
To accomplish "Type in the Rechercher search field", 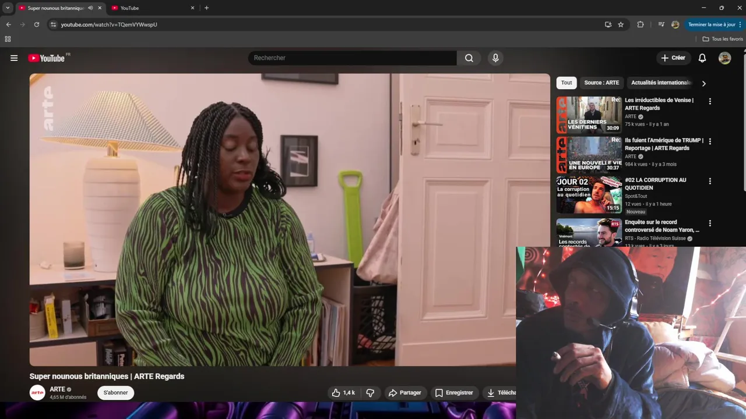I will tap(353, 58).
